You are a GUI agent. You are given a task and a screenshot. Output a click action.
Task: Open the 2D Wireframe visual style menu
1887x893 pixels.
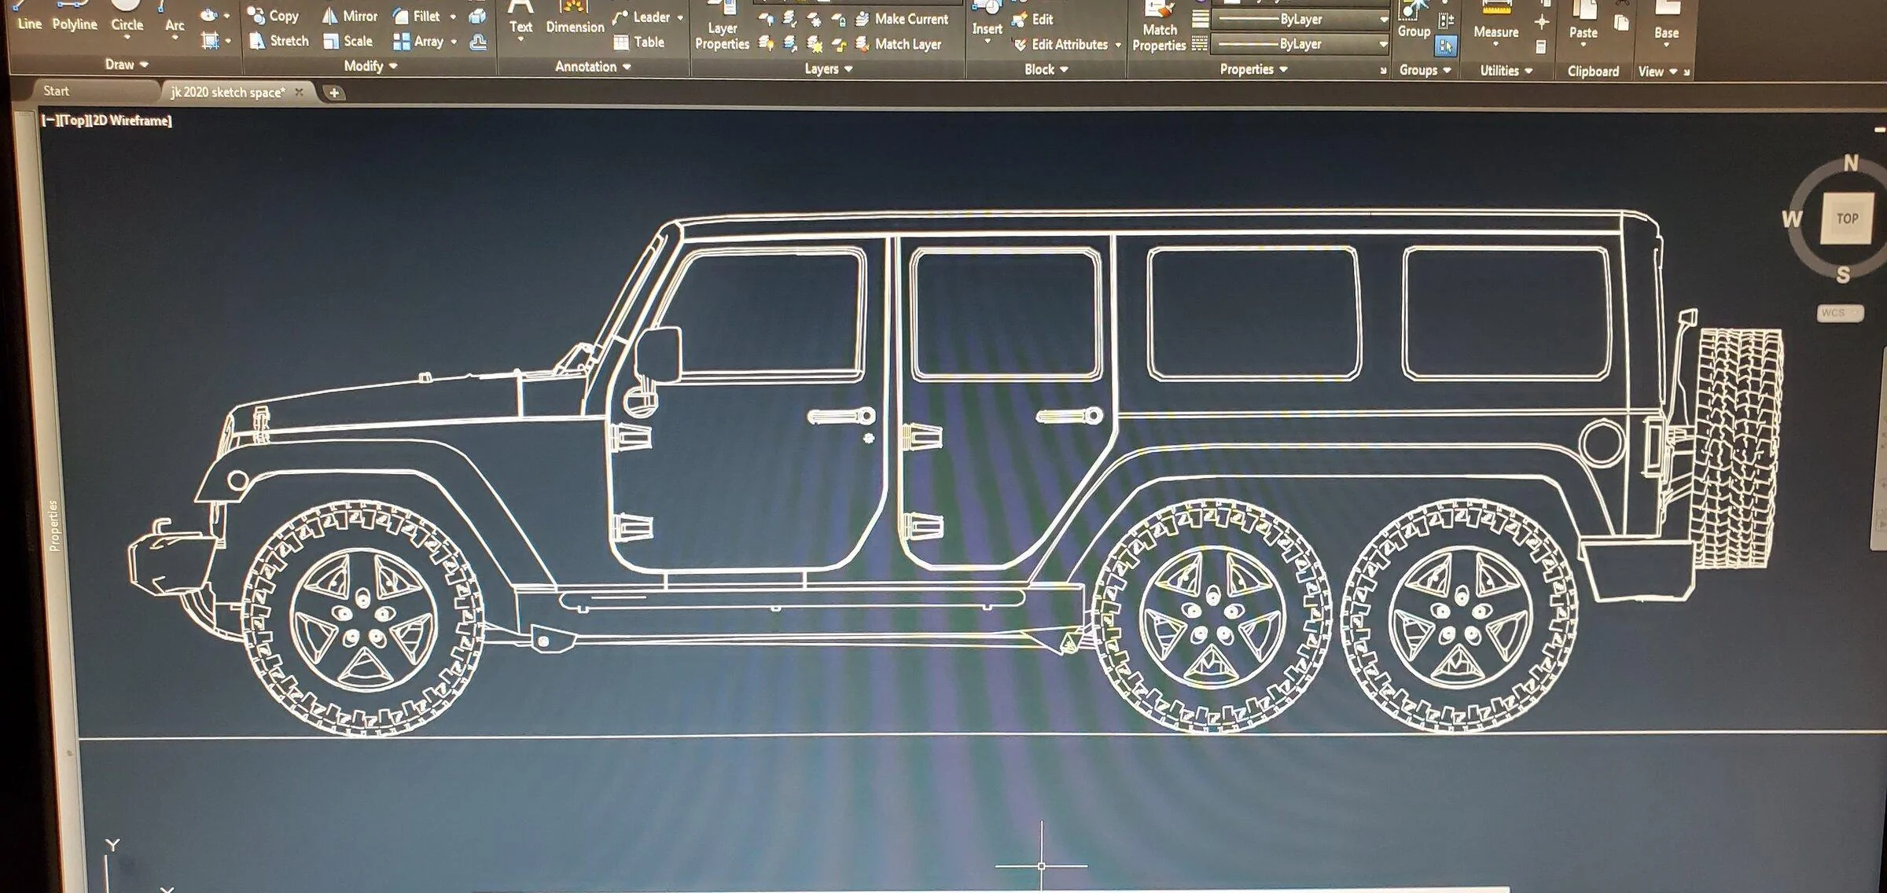pos(131,120)
